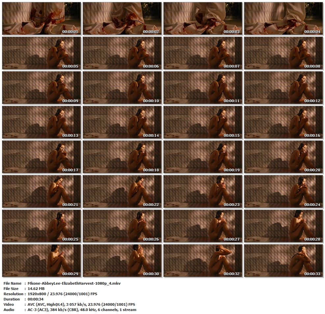Image resolution: width=325 pixels, height=314 pixels.
Task: Open the frame stamped 00:00:29
Action: (41, 261)
